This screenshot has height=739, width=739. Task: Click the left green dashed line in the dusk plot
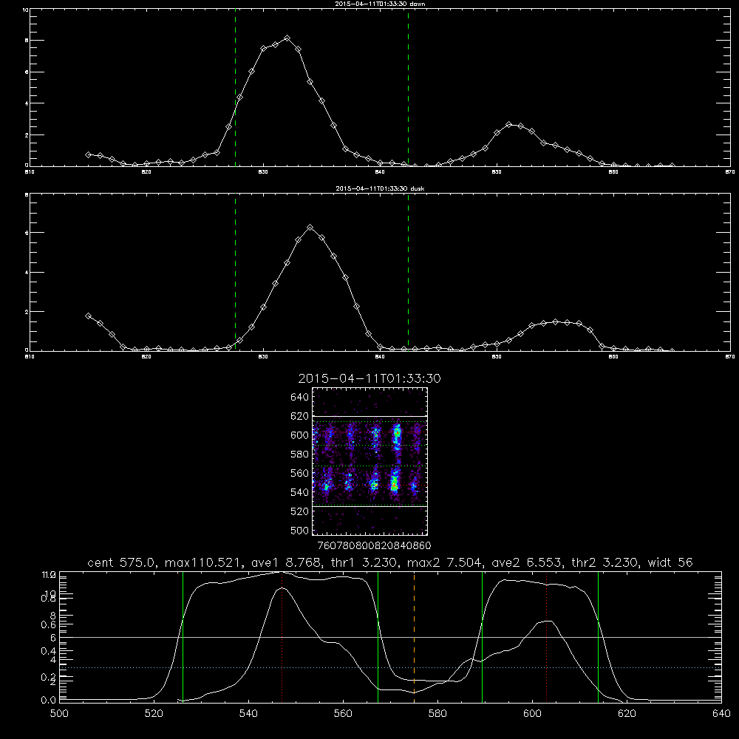click(x=235, y=272)
